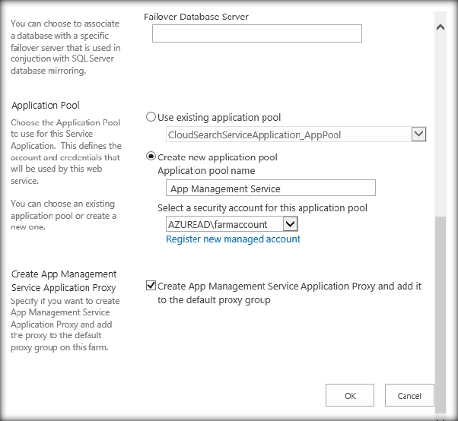Select Use existing application pool option

pos(151,117)
